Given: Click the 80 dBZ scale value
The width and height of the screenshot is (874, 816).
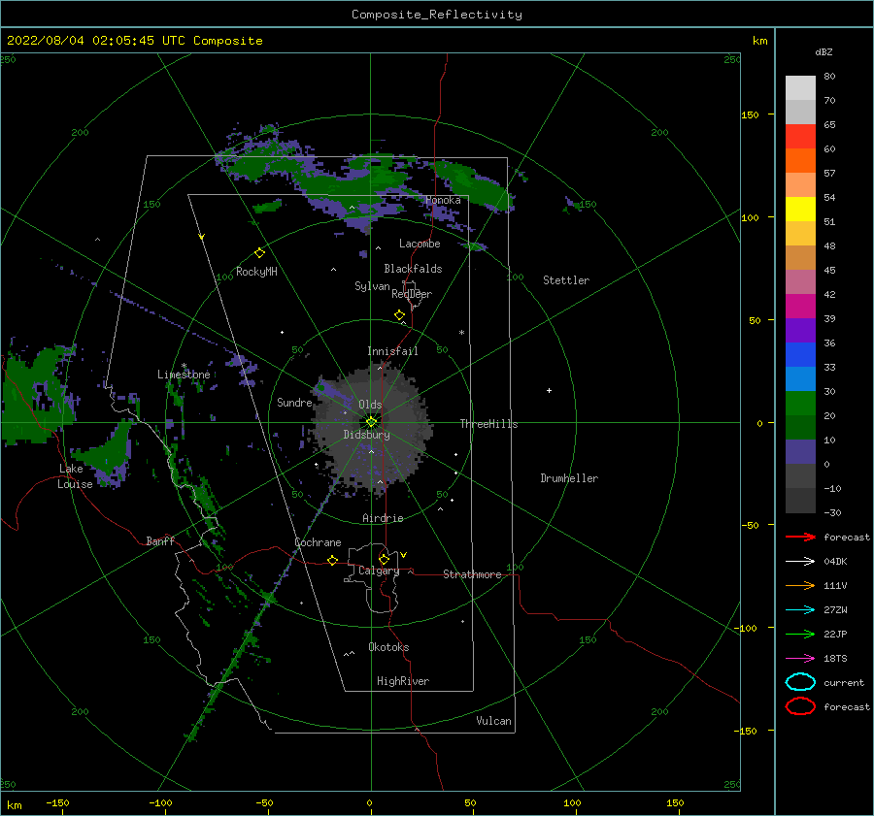Looking at the screenshot, I should pyautogui.click(x=829, y=77).
